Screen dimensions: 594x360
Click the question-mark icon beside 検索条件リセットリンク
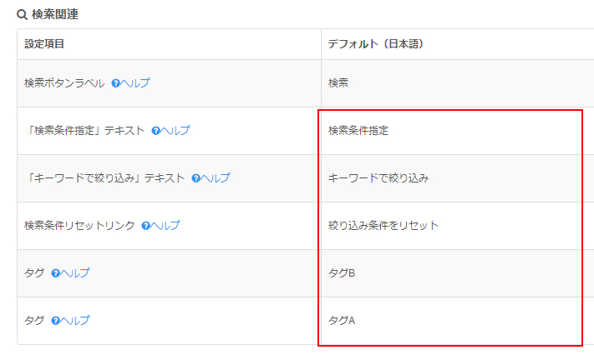point(146,226)
